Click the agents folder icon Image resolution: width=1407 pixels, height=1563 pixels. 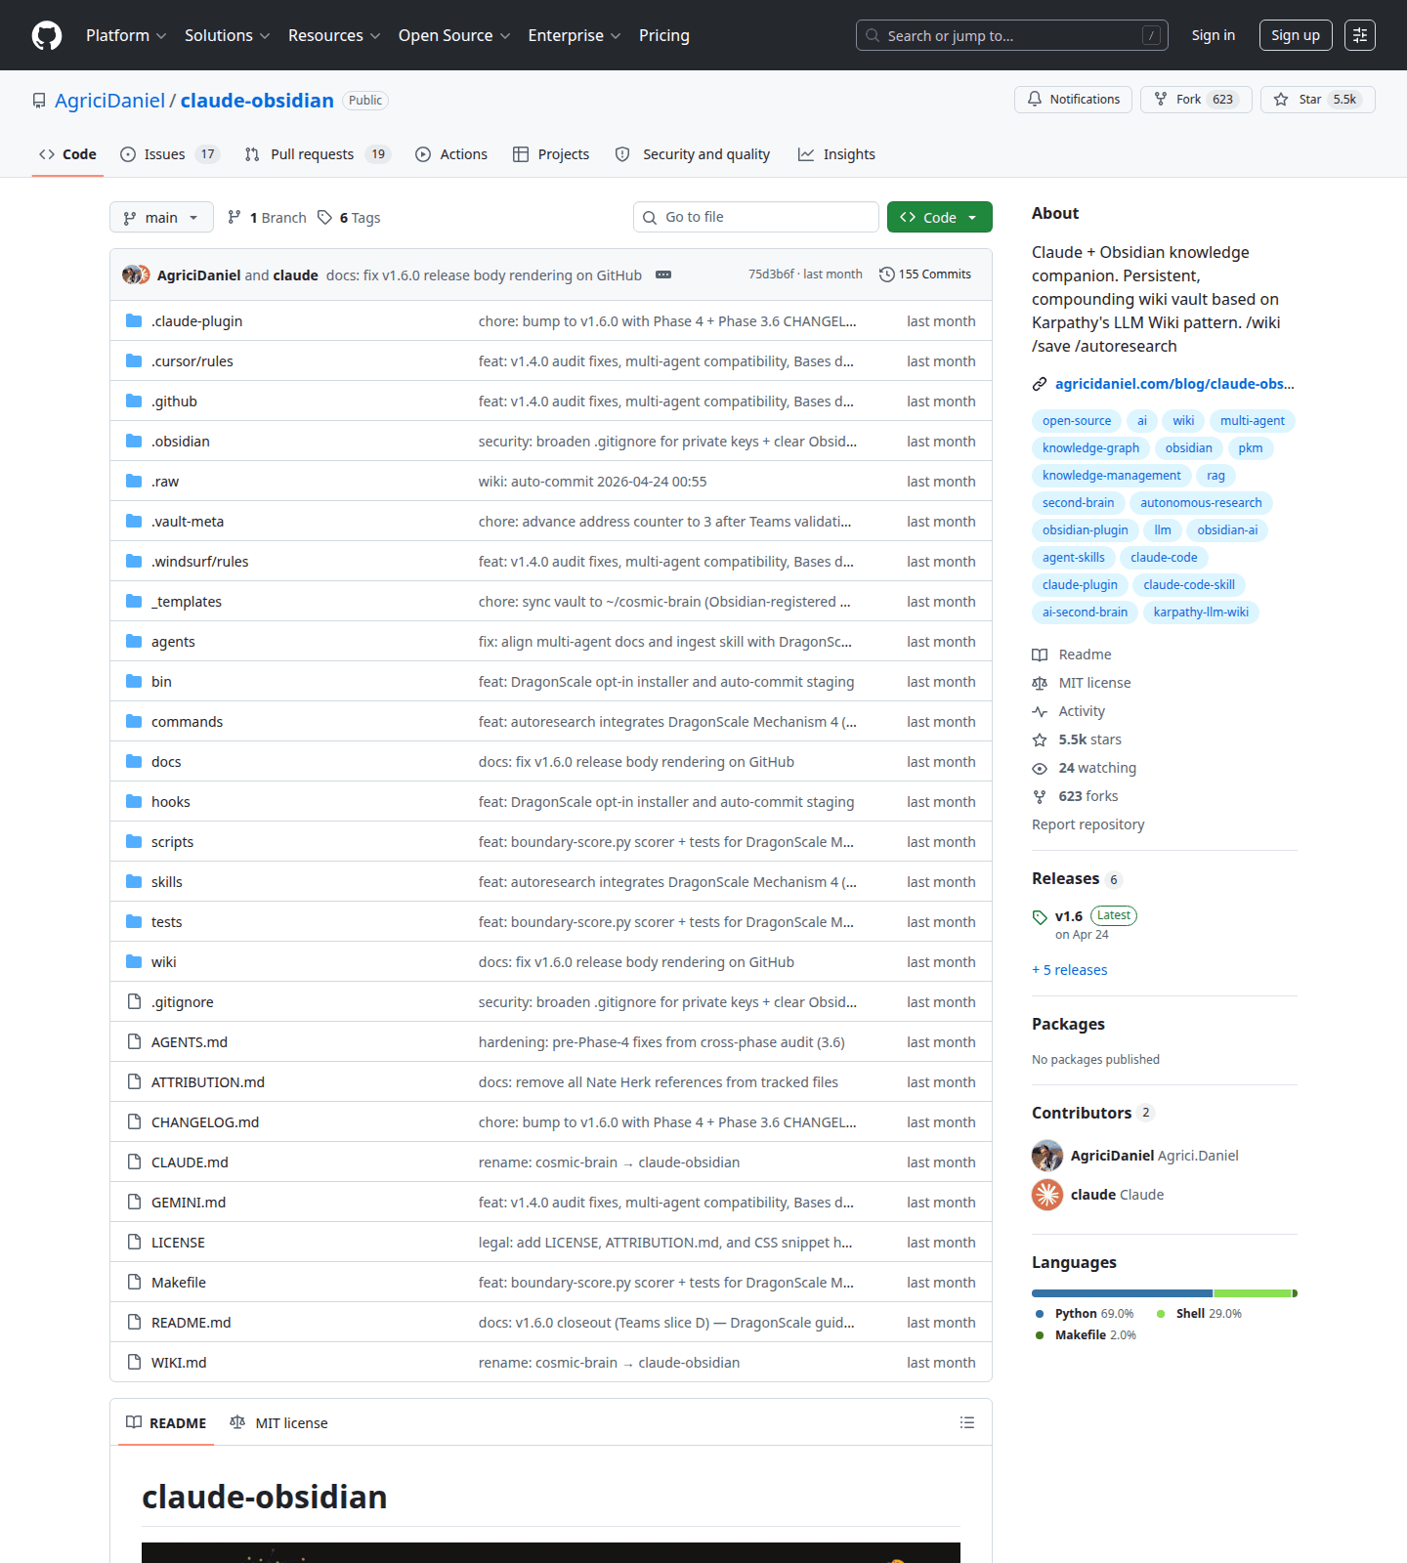(x=134, y=641)
